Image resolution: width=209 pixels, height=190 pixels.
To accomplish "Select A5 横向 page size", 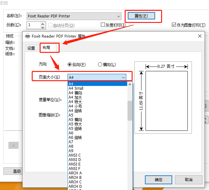I will click(98, 120).
